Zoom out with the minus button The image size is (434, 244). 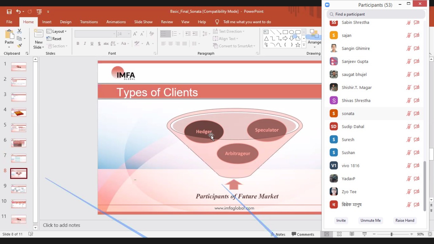coord(374,234)
